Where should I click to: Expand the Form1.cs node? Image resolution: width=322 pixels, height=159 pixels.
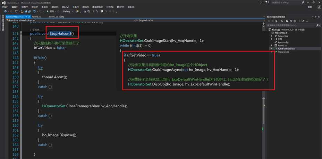pos(272,45)
